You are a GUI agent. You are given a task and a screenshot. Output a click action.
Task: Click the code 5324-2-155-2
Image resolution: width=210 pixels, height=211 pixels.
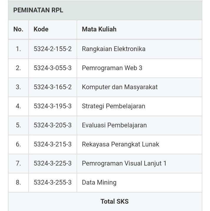pyautogui.click(x=52, y=49)
